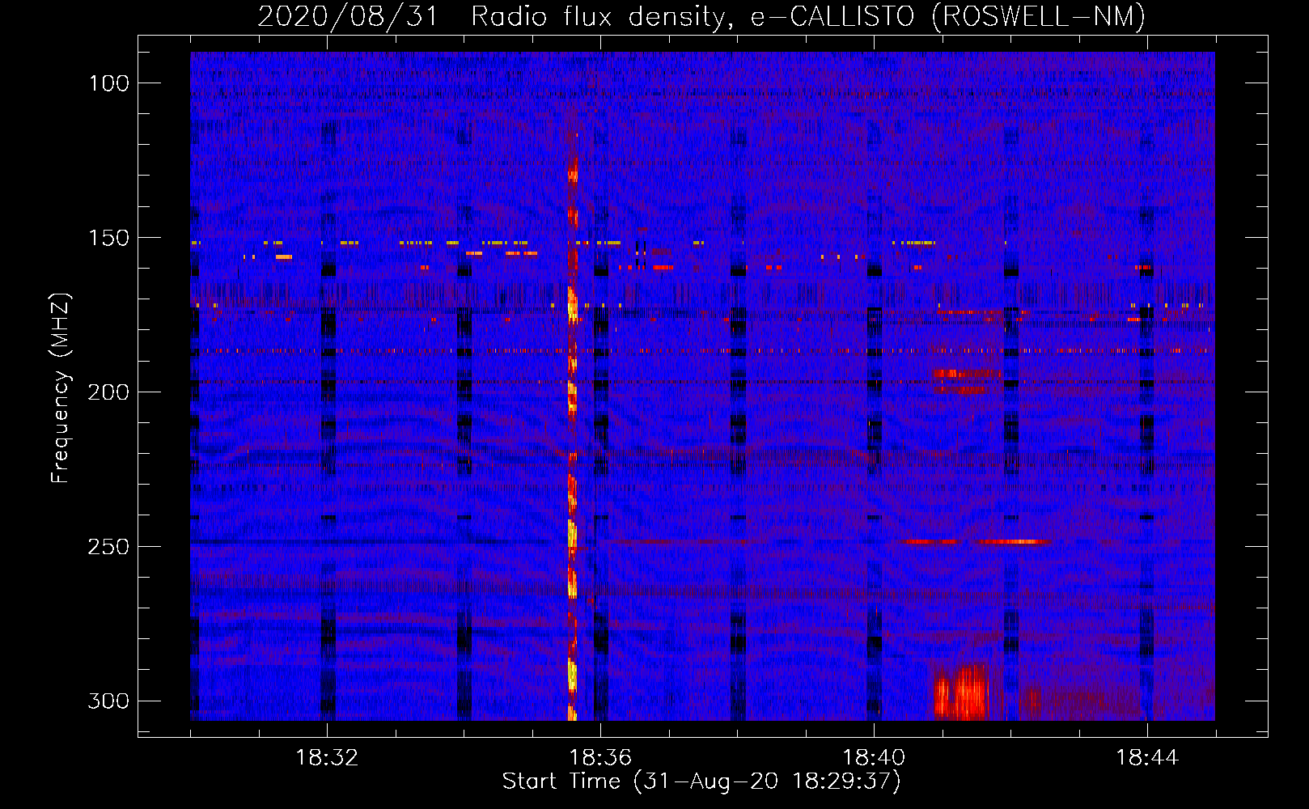The height and width of the screenshot is (809, 1309).
Task: Click the 100 frequency tick label
Action: [109, 83]
